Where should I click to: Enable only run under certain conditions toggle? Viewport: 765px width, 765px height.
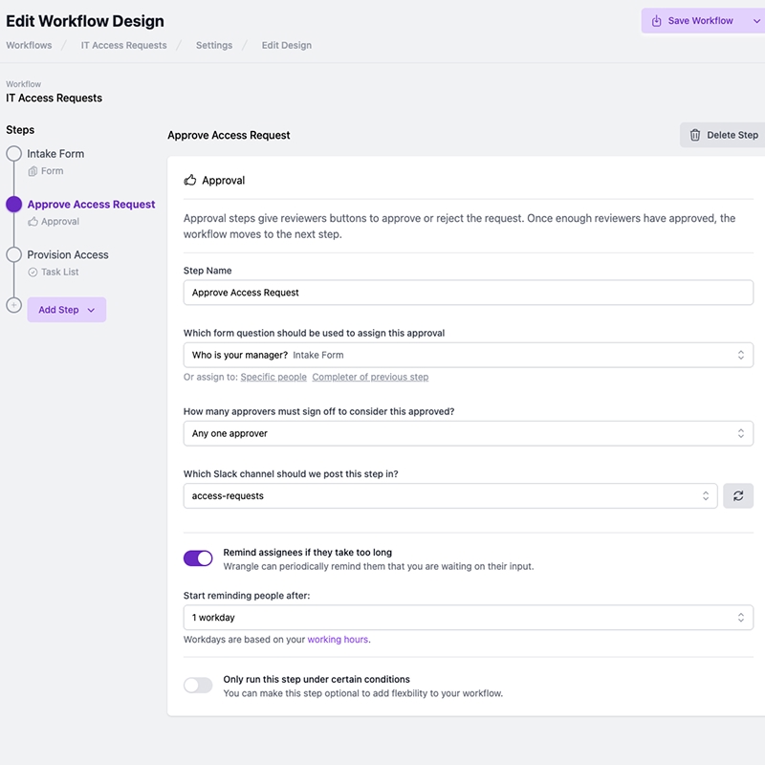tap(198, 686)
